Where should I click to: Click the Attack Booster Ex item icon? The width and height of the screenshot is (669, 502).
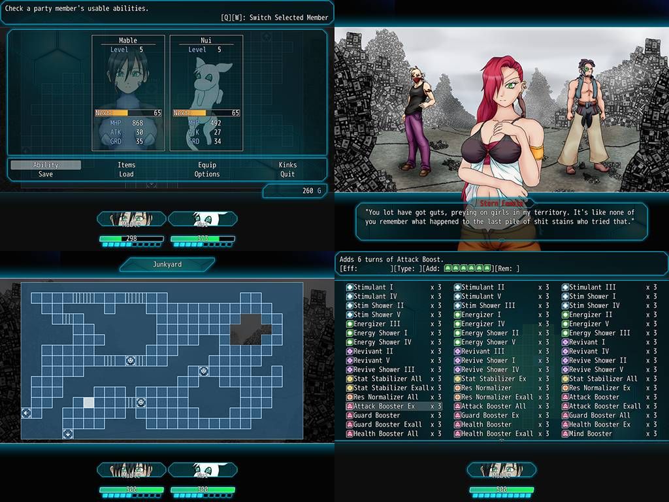coord(350,407)
